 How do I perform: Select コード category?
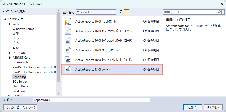(16, 38)
